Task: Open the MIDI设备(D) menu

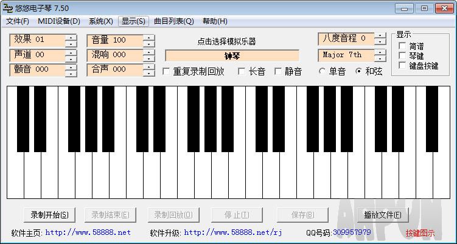Action: point(59,21)
